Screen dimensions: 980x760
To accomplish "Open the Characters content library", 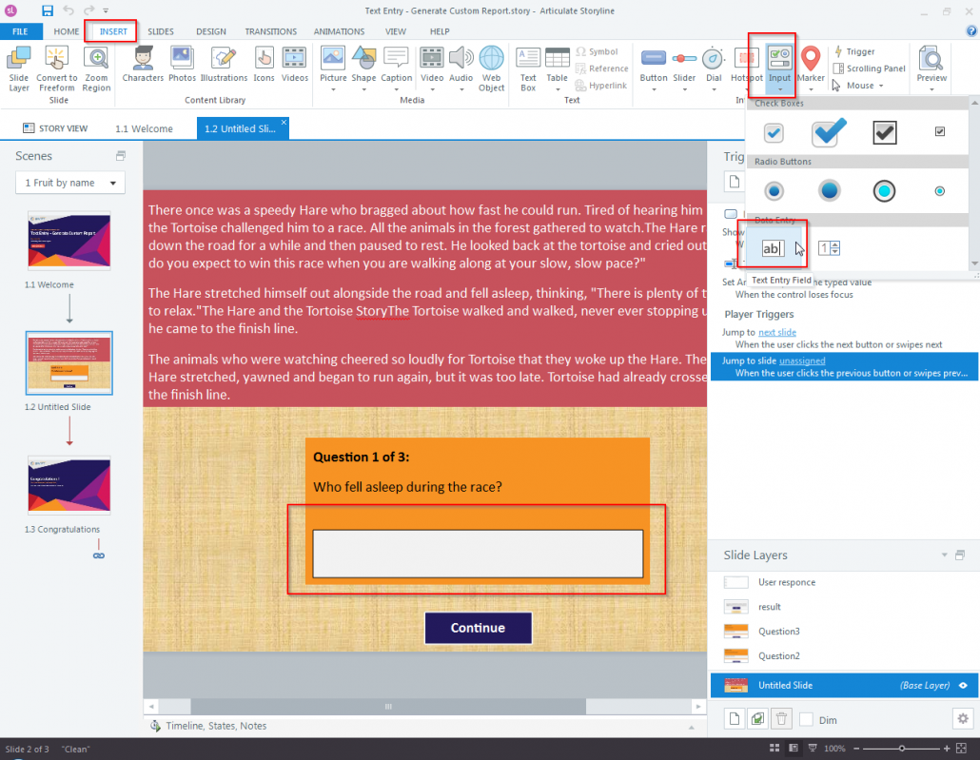I will [x=143, y=65].
